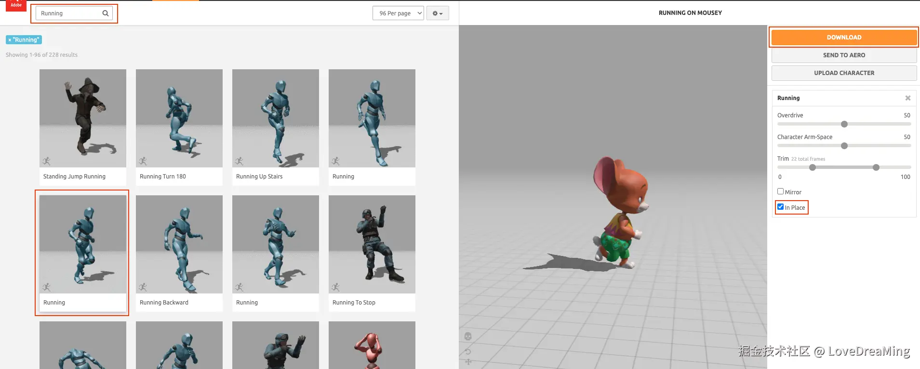
Task: Click the "Showing 1-96 of 228 results" text
Action: [41, 55]
